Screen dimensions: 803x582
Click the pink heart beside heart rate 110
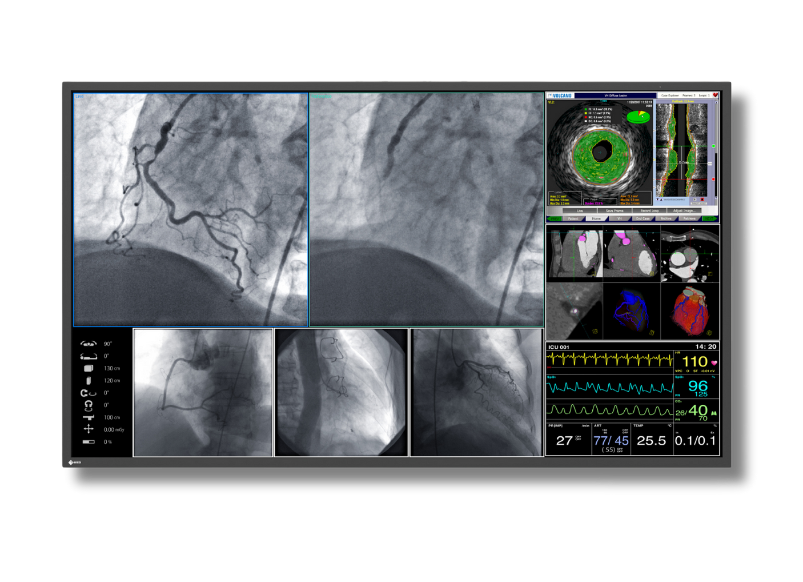(x=714, y=362)
